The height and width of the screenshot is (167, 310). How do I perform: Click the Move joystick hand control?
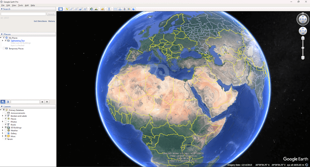pos(303,31)
